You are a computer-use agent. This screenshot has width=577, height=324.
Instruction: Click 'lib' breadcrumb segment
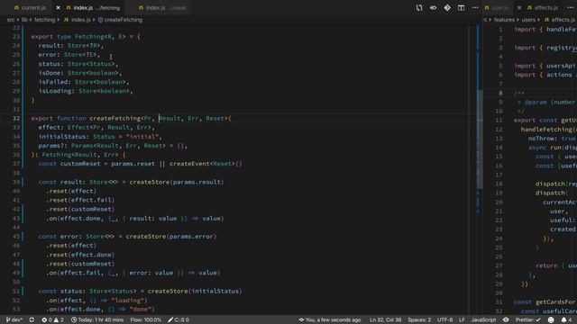(x=24, y=20)
